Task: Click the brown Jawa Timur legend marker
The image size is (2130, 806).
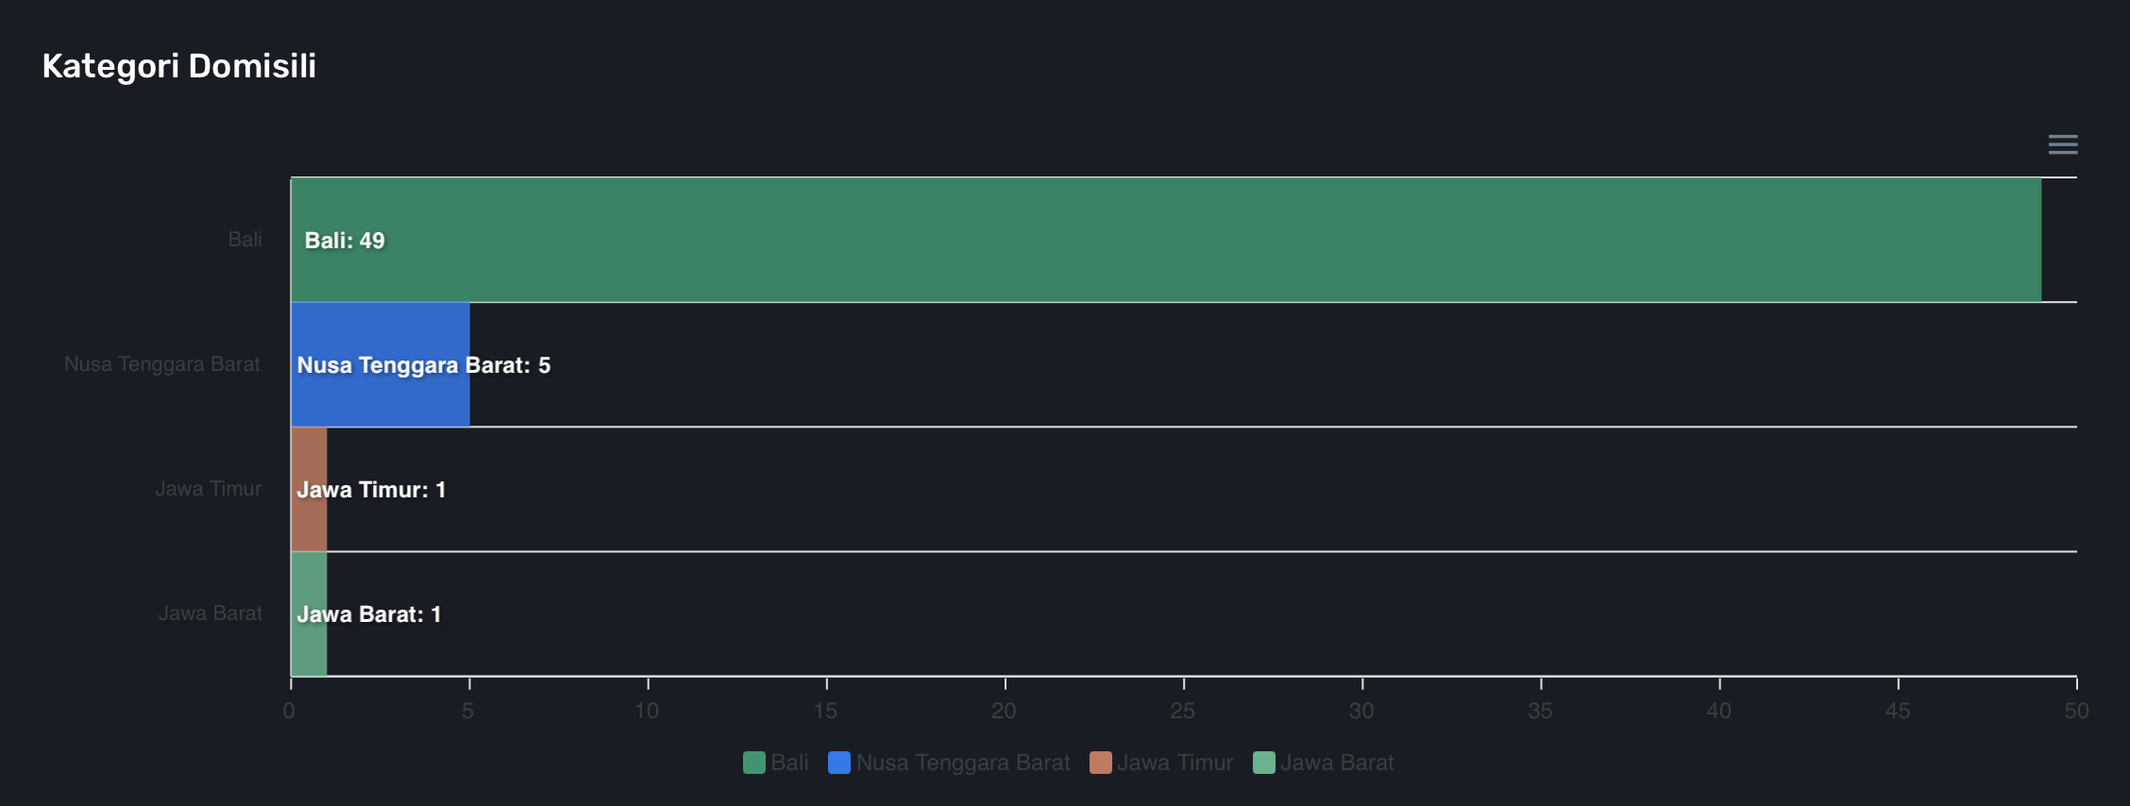Action: [x=1100, y=763]
